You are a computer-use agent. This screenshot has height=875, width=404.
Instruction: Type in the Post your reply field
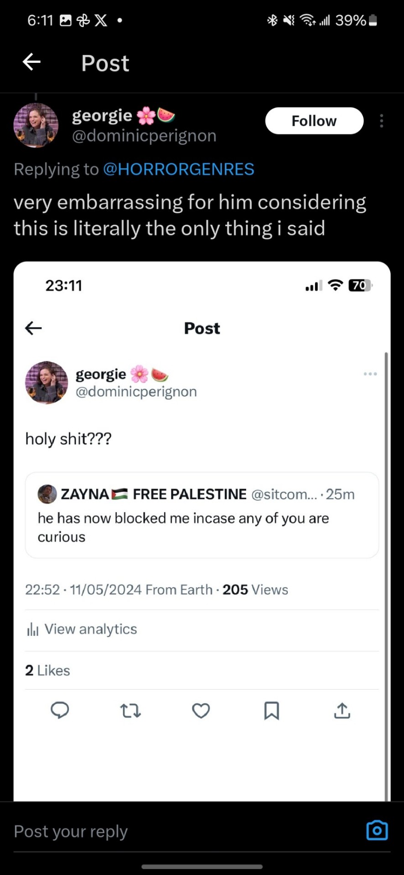182,831
